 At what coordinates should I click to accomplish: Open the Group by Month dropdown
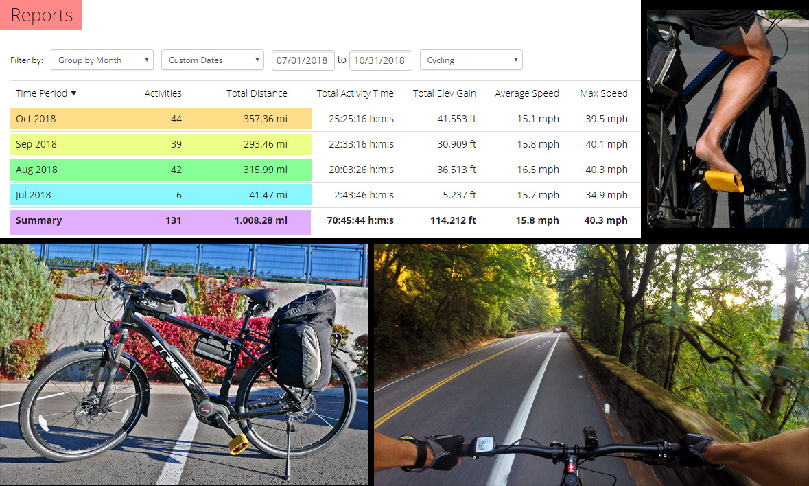102,60
